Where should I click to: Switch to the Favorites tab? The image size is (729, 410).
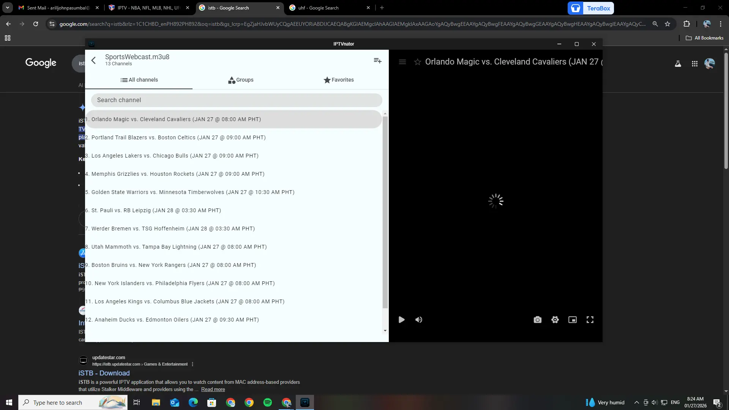339,80
